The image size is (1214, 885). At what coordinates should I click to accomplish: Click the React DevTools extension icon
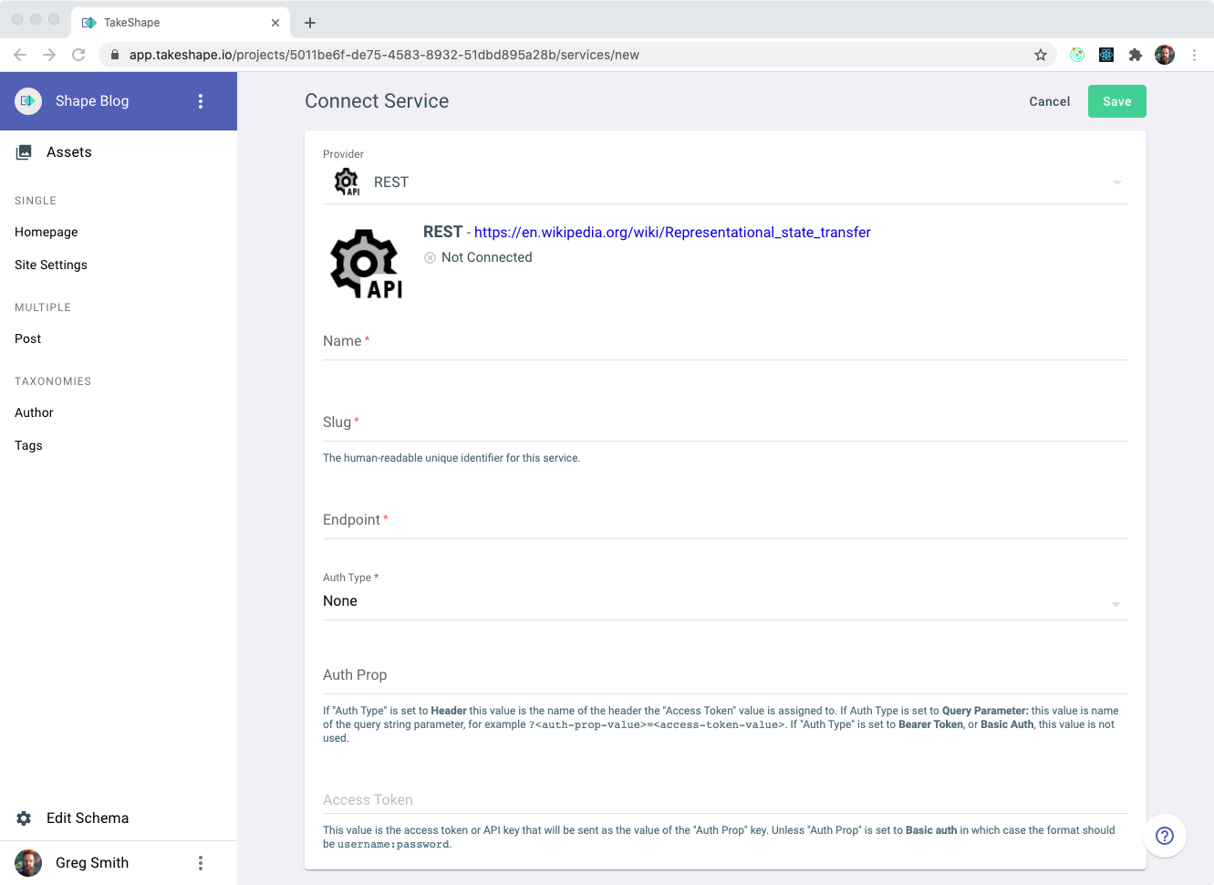1106,55
